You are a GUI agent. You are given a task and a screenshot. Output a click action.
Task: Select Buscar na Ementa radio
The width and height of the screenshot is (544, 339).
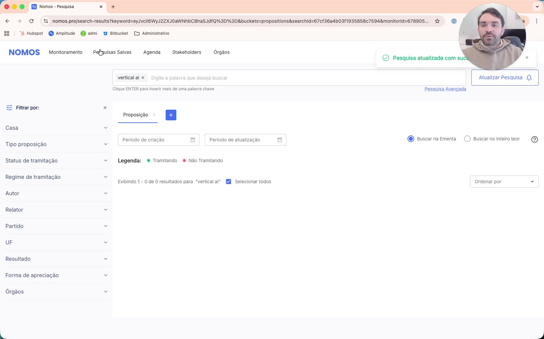pyautogui.click(x=411, y=139)
